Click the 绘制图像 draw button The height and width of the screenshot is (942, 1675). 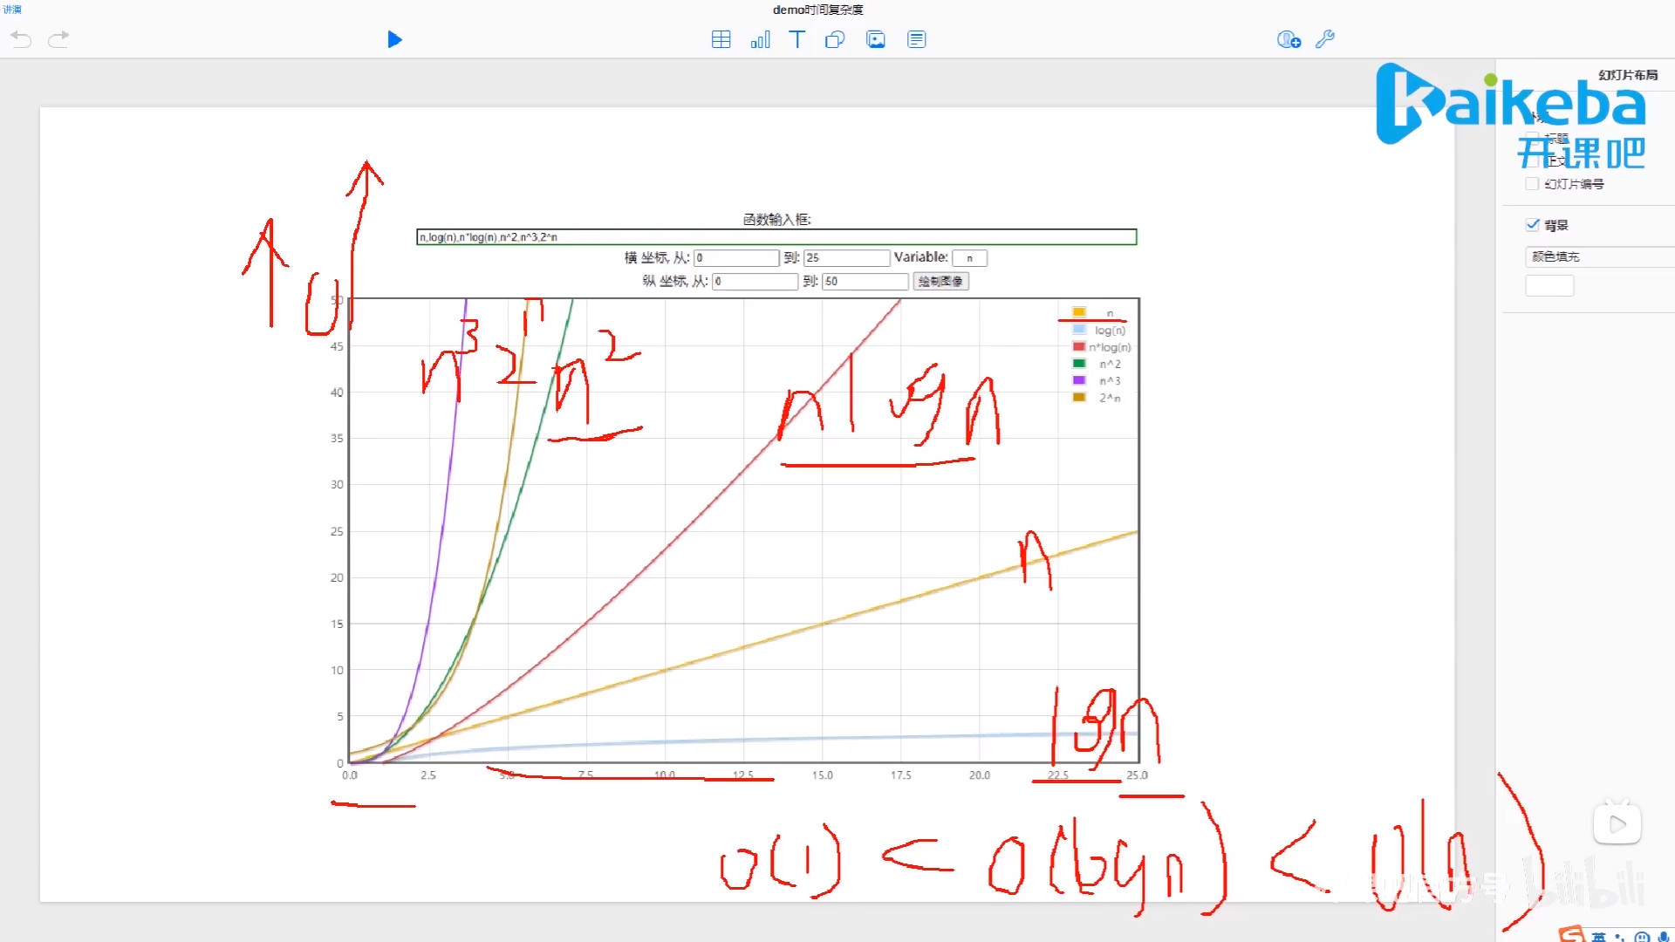click(x=940, y=281)
